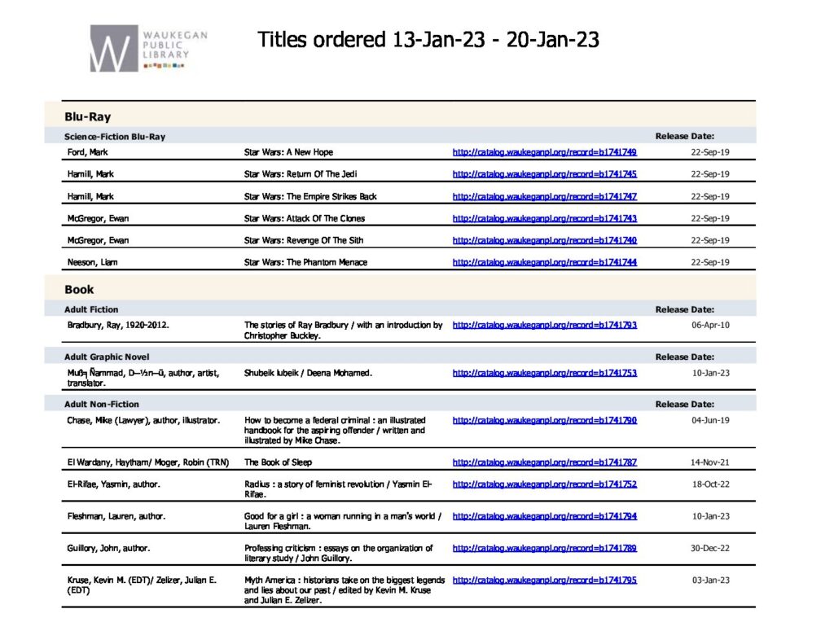Select author "Fleshman, Lauren, author."
The width and height of the screenshot is (834, 644).
116,516
